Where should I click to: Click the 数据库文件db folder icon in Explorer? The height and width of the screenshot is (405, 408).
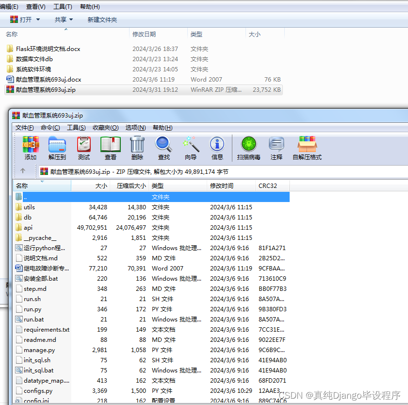(x=10, y=59)
